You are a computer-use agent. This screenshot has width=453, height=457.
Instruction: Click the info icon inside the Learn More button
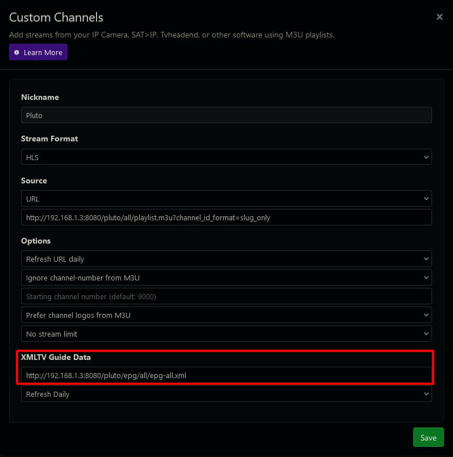click(18, 52)
